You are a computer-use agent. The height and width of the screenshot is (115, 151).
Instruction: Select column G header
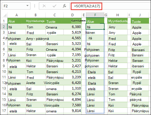pyautogui.click(x=106, y=15)
